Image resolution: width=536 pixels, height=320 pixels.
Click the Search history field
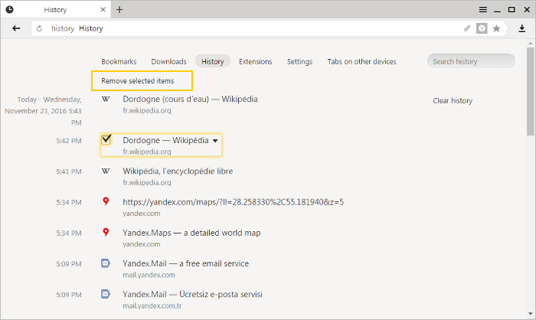[471, 61]
